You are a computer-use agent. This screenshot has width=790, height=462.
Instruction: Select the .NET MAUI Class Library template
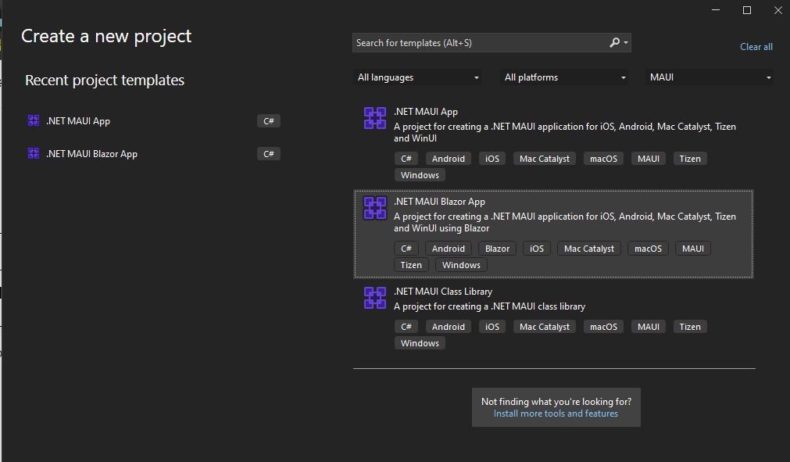point(443,292)
